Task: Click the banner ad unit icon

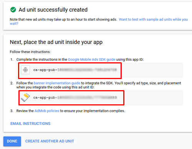Action: (25, 97)
